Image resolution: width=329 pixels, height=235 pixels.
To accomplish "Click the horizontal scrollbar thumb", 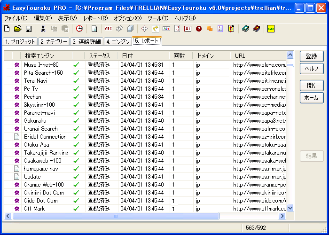I will point(116,216).
